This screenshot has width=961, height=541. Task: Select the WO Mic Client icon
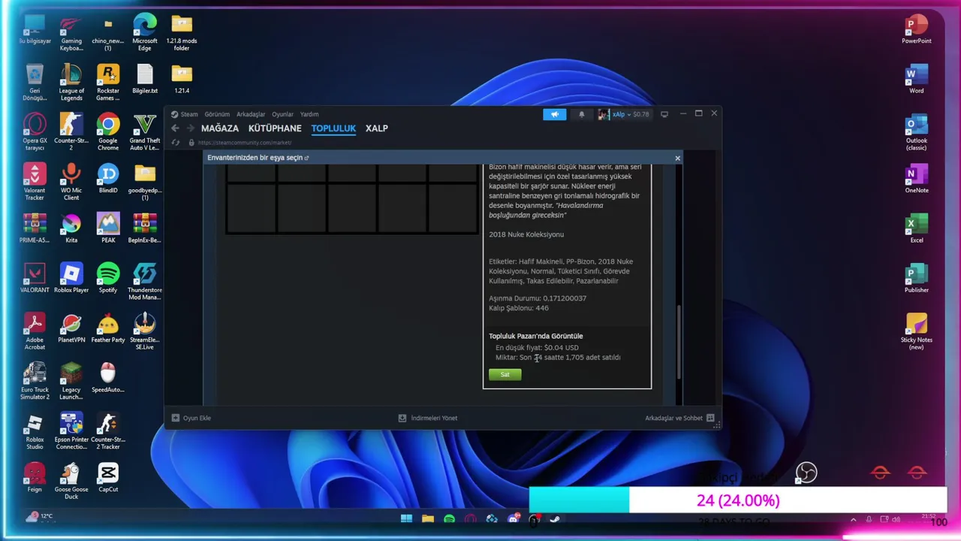[x=71, y=181]
